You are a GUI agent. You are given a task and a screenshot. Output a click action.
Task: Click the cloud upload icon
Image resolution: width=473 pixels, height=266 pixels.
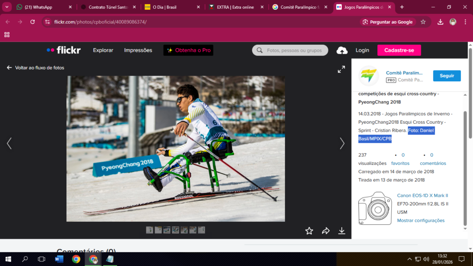[342, 50]
